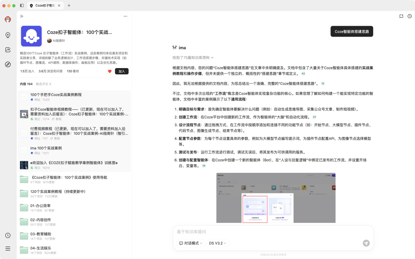The width and height of the screenshot is (415, 259).
Task: Open 扣子Coze智能体视频教程 note
Action: click(74, 114)
